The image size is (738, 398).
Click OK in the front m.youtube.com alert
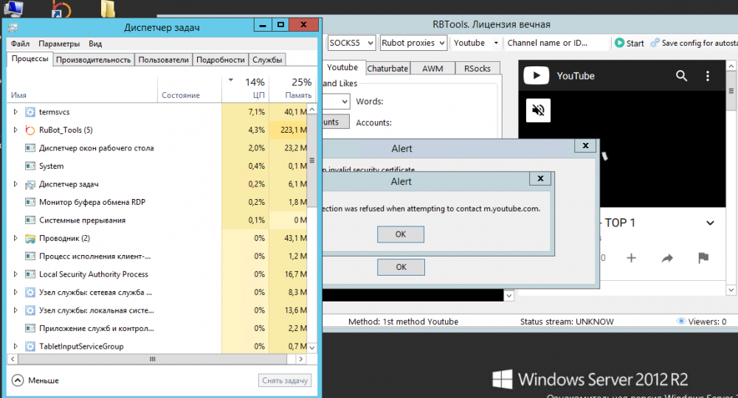pyautogui.click(x=400, y=234)
